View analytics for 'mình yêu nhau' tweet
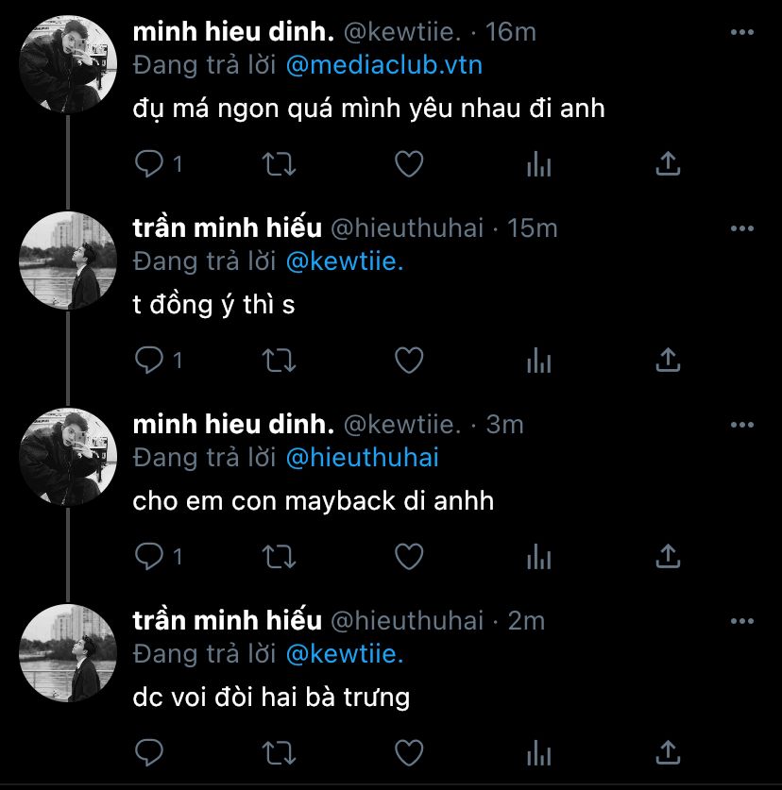782x790 pixels. coord(538,164)
